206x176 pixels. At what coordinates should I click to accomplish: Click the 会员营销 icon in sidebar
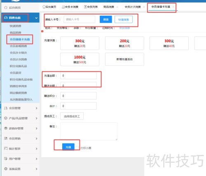pos(6,138)
